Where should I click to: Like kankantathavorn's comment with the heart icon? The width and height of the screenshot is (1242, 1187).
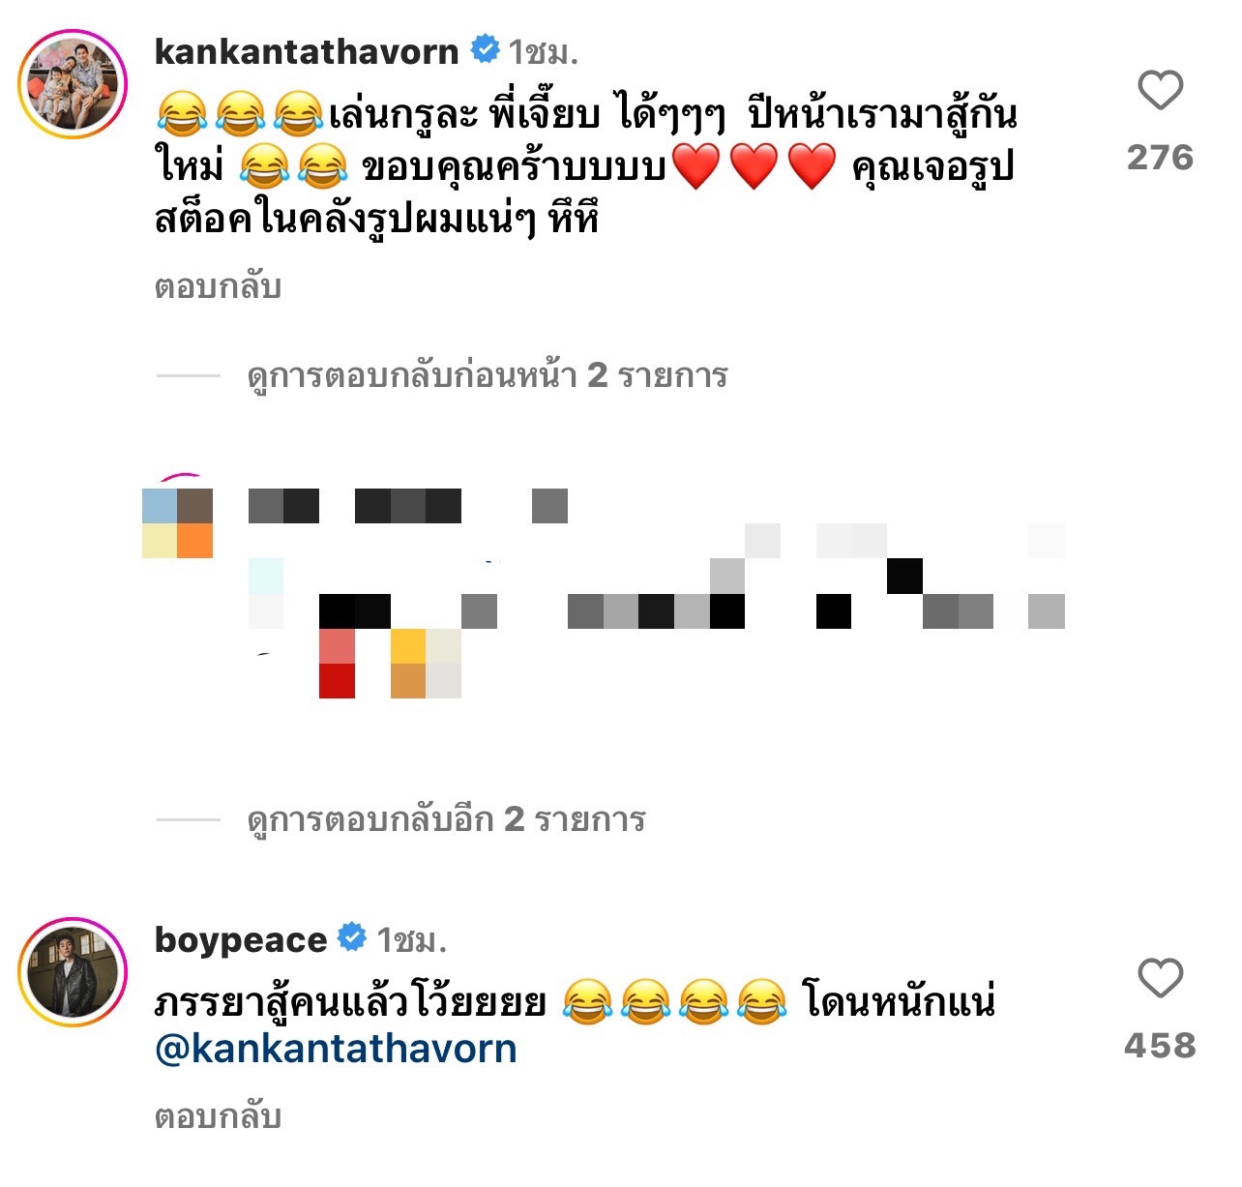pos(1160,91)
